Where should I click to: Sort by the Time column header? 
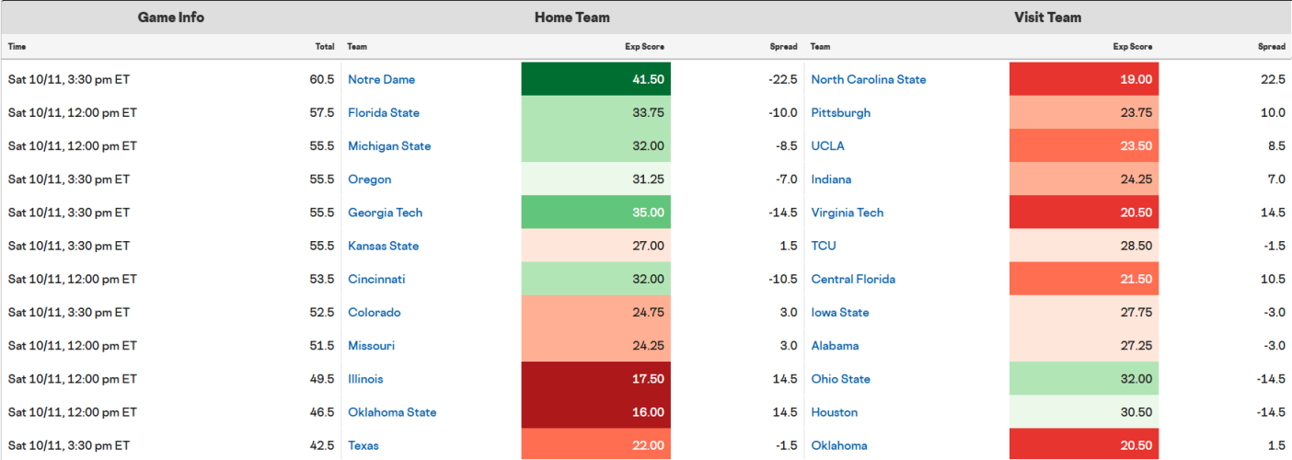[x=17, y=47]
